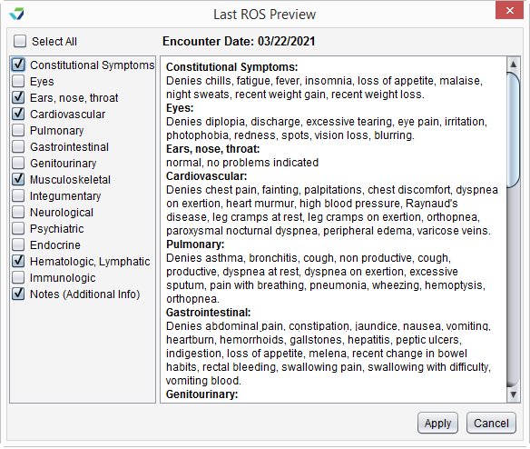530x449 pixels.
Task: Enable the Eyes checkbox
Action: pos(18,81)
